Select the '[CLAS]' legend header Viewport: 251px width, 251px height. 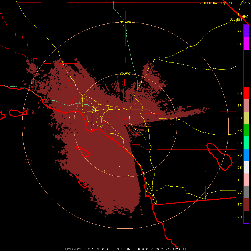236,19
